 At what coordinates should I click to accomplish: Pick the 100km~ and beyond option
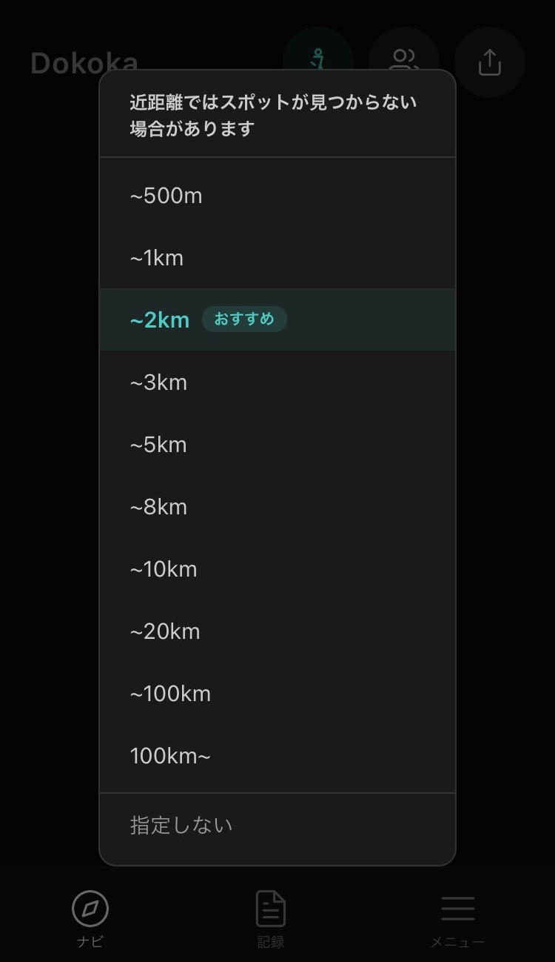coord(277,756)
